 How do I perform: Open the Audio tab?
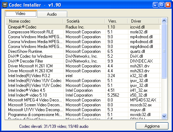[x=52, y=14]
